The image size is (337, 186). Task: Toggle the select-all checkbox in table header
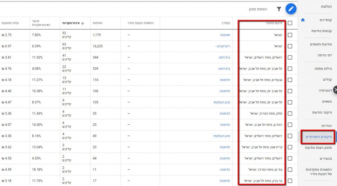click(x=290, y=23)
